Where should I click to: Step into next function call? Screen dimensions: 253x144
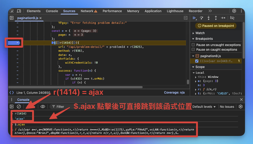click(x=209, y=18)
